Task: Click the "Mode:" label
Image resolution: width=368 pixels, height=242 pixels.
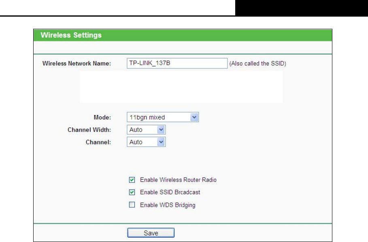Action: coord(102,117)
